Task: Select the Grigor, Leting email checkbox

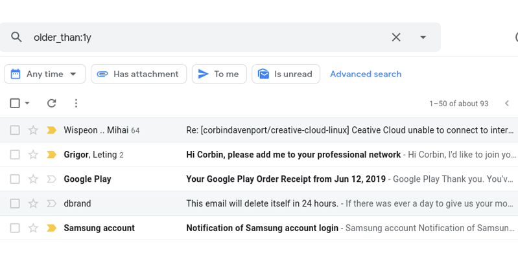Action: point(15,154)
